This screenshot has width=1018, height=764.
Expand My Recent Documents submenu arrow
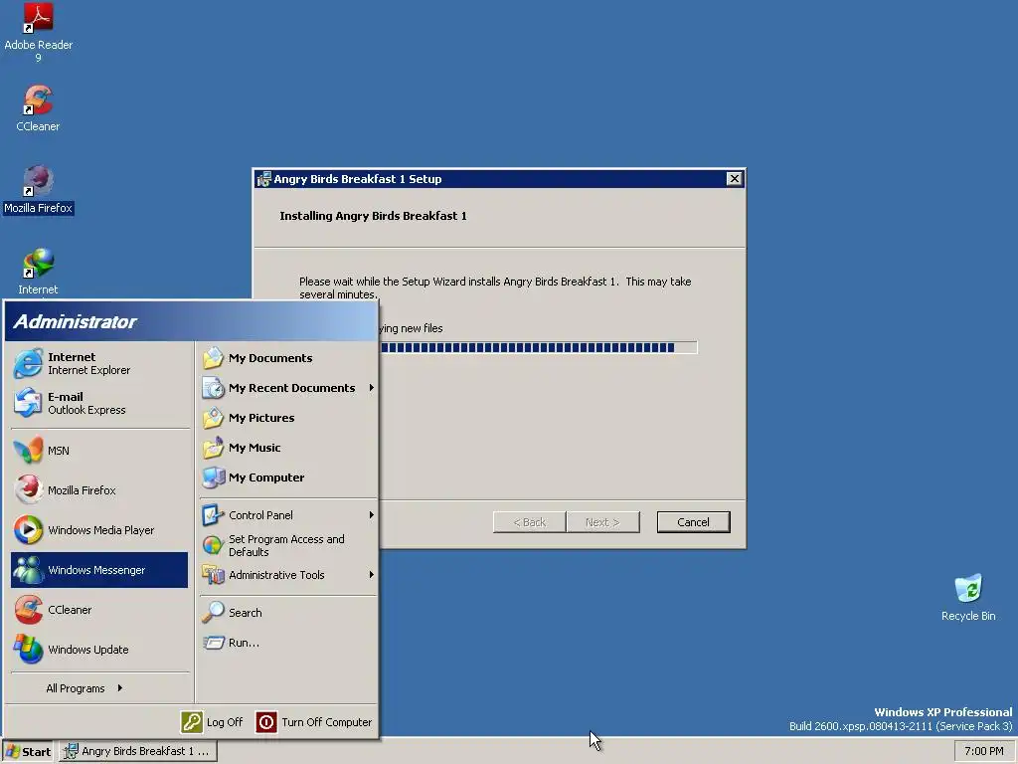[x=372, y=388]
